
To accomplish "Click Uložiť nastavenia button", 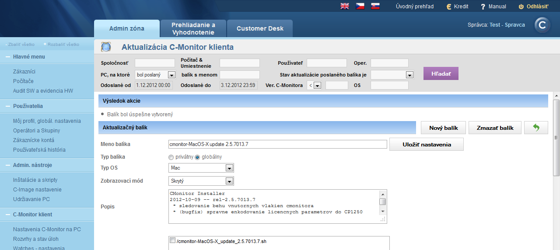I will click(x=427, y=144).
